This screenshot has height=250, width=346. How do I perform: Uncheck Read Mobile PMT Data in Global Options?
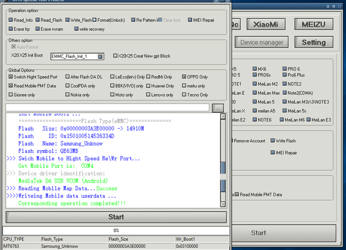(x=11, y=86)
